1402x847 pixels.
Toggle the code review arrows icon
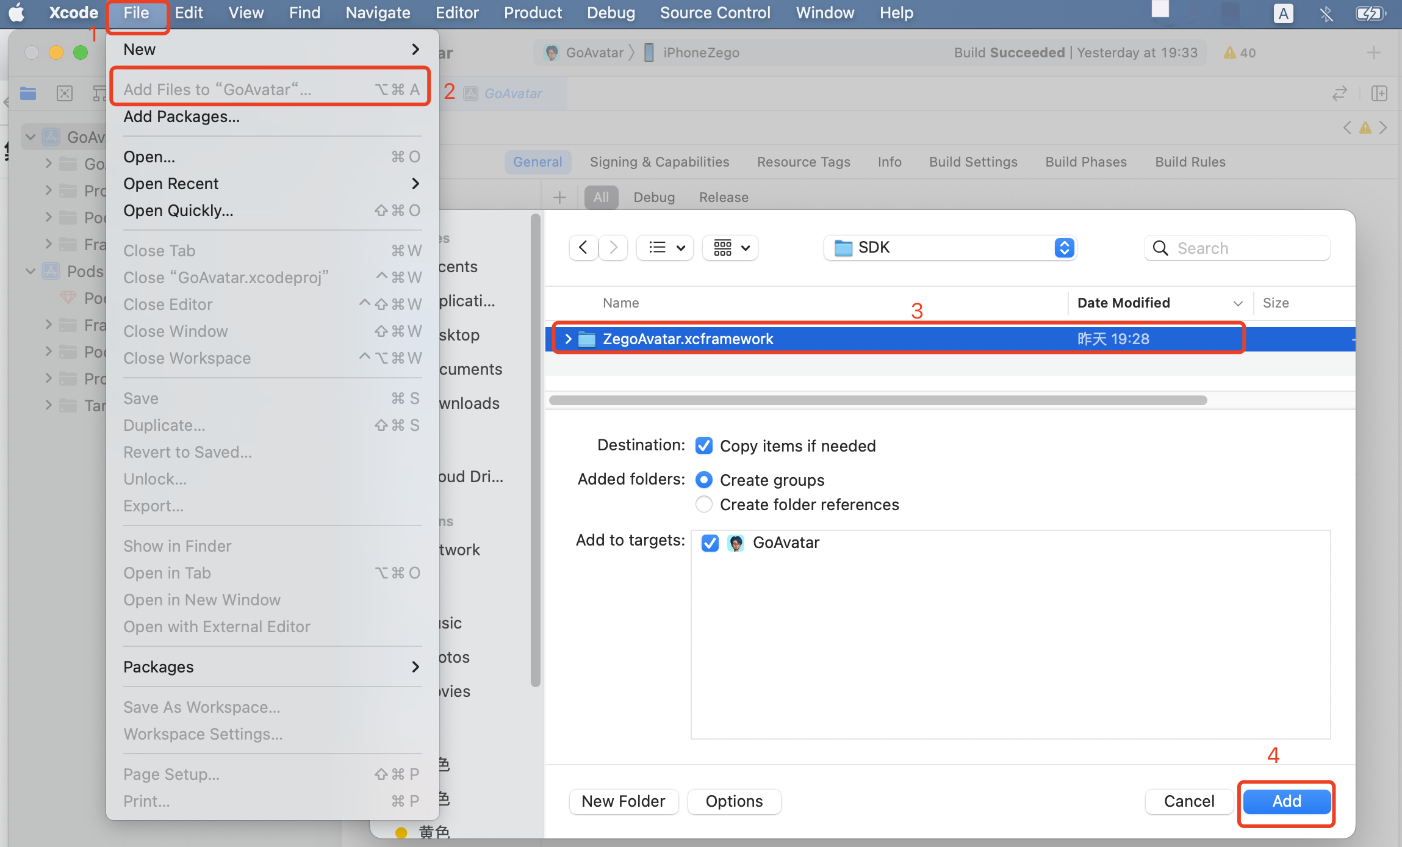tap(1339, 93)
